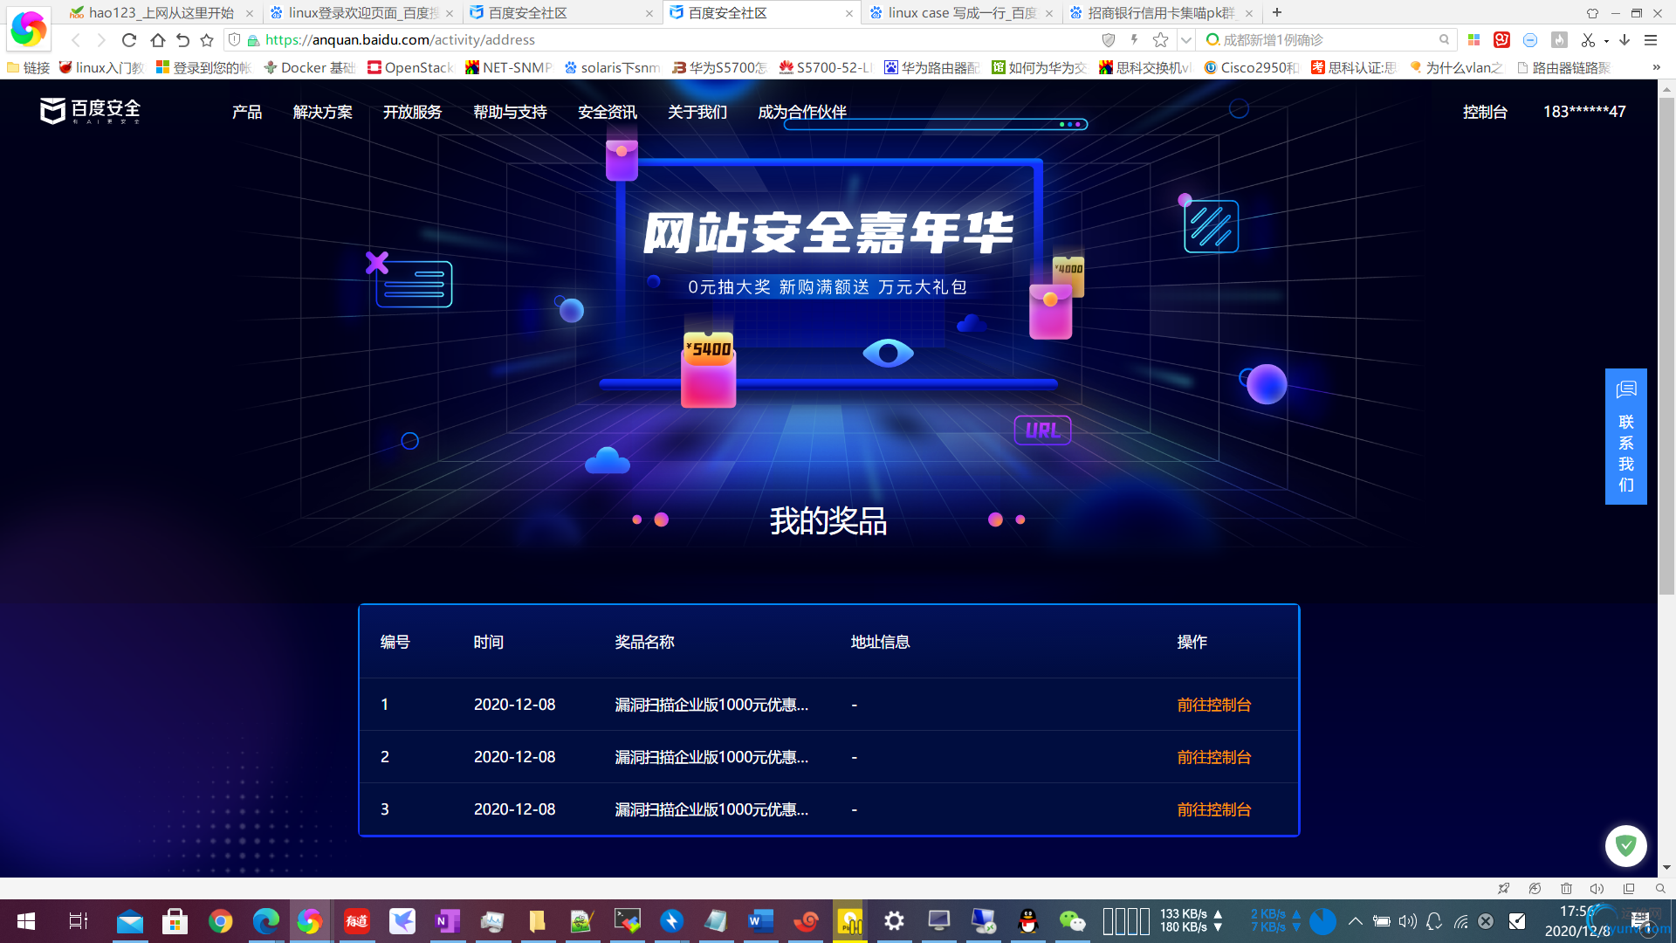Open the 安全资讯 navigation menu
Viewport: 1676px width, 943px height.
pyautogui.click(x=608, y=112)
